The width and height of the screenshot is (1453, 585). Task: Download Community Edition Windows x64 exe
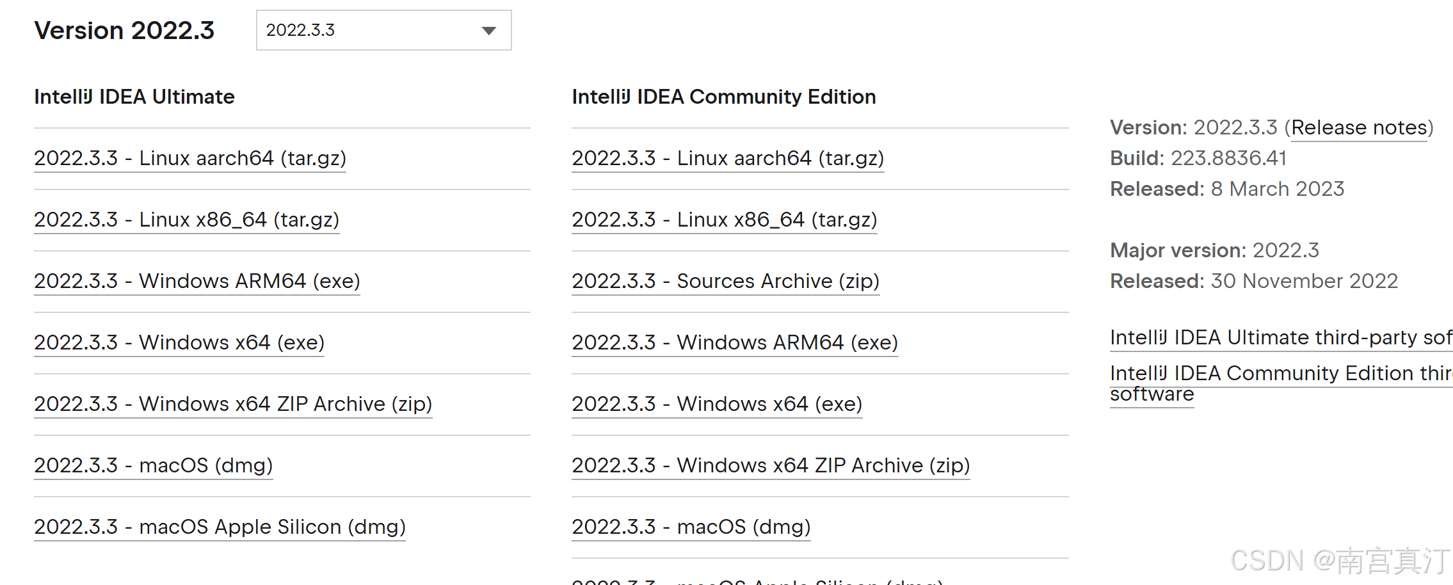pyautogui.click(x=717, y=404)
